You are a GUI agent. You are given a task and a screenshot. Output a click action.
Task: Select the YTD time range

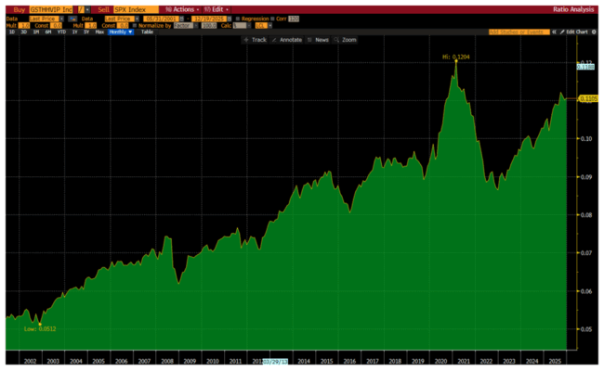(x=61, y=32)
